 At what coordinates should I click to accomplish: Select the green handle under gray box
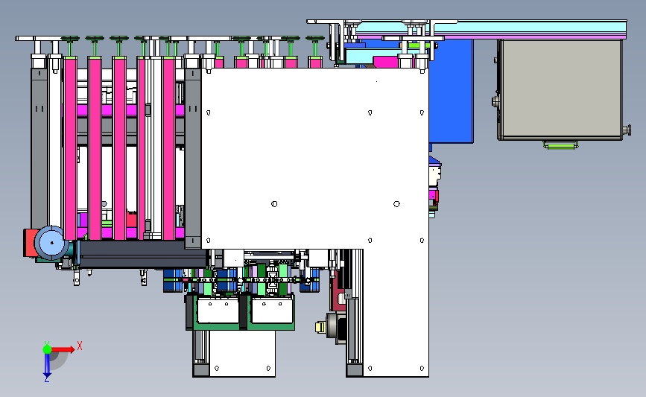pos(561,144)
